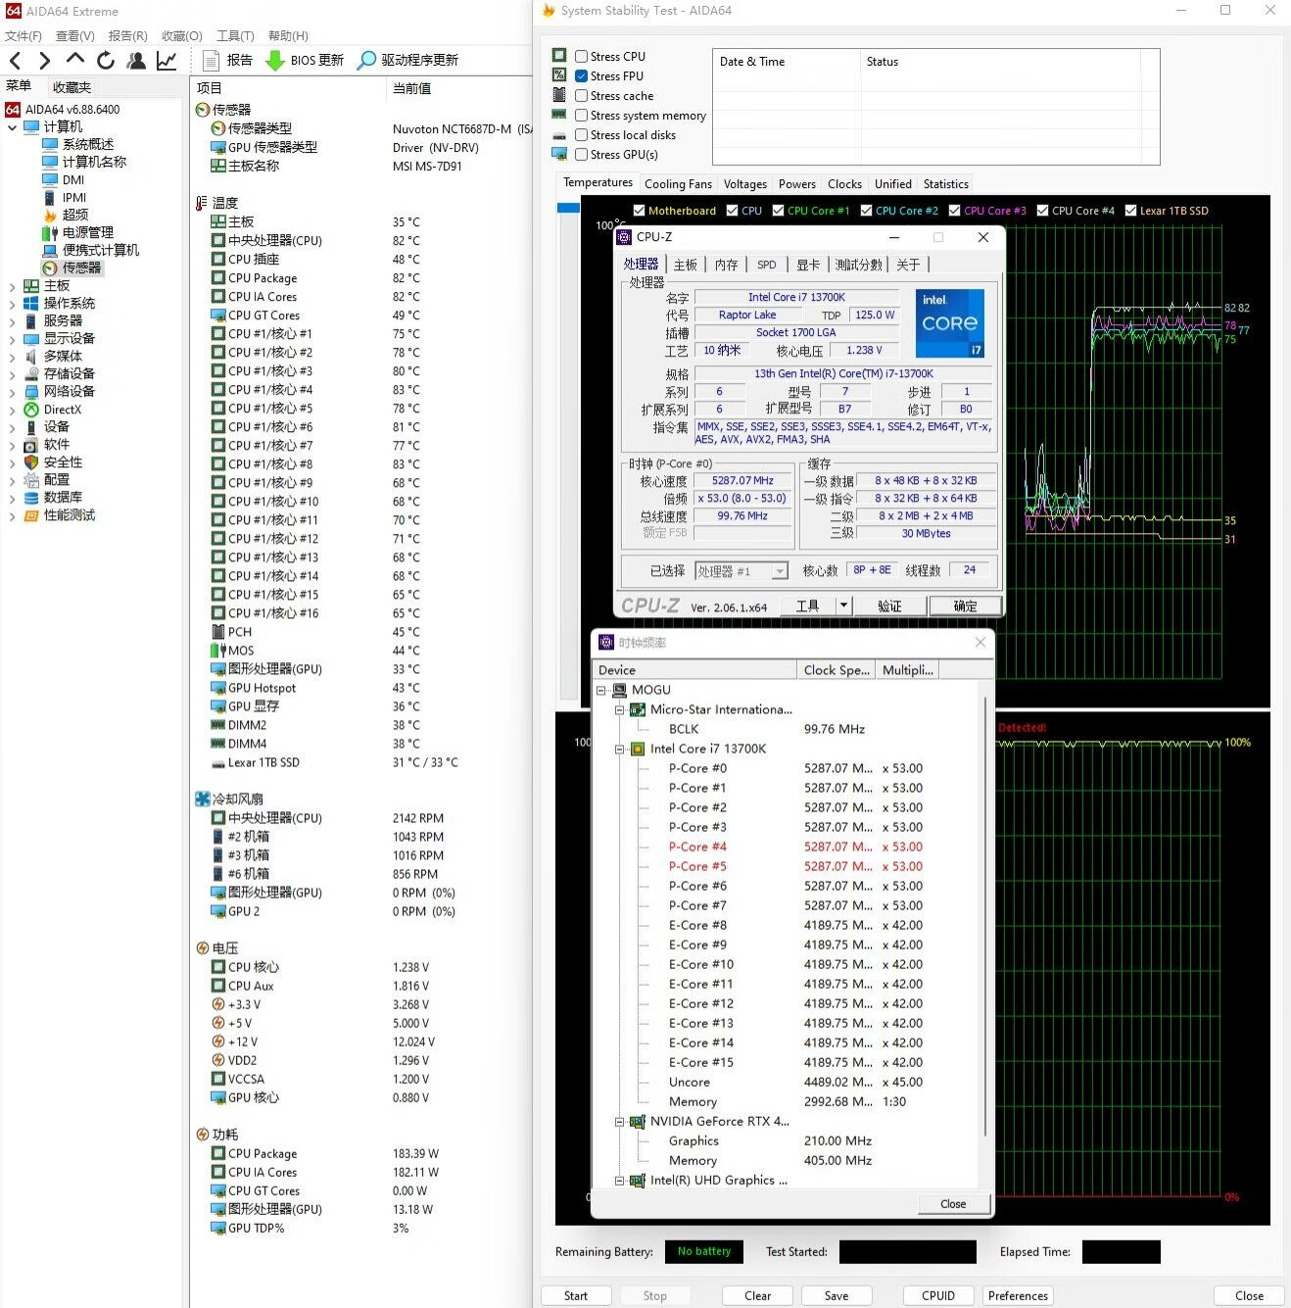Image resolution: width=1291 pixels, height=1308 pixels.
Task: Collapse Intel Core i7 13700K node
Action: pyautogui.click(x=620, y=749)
